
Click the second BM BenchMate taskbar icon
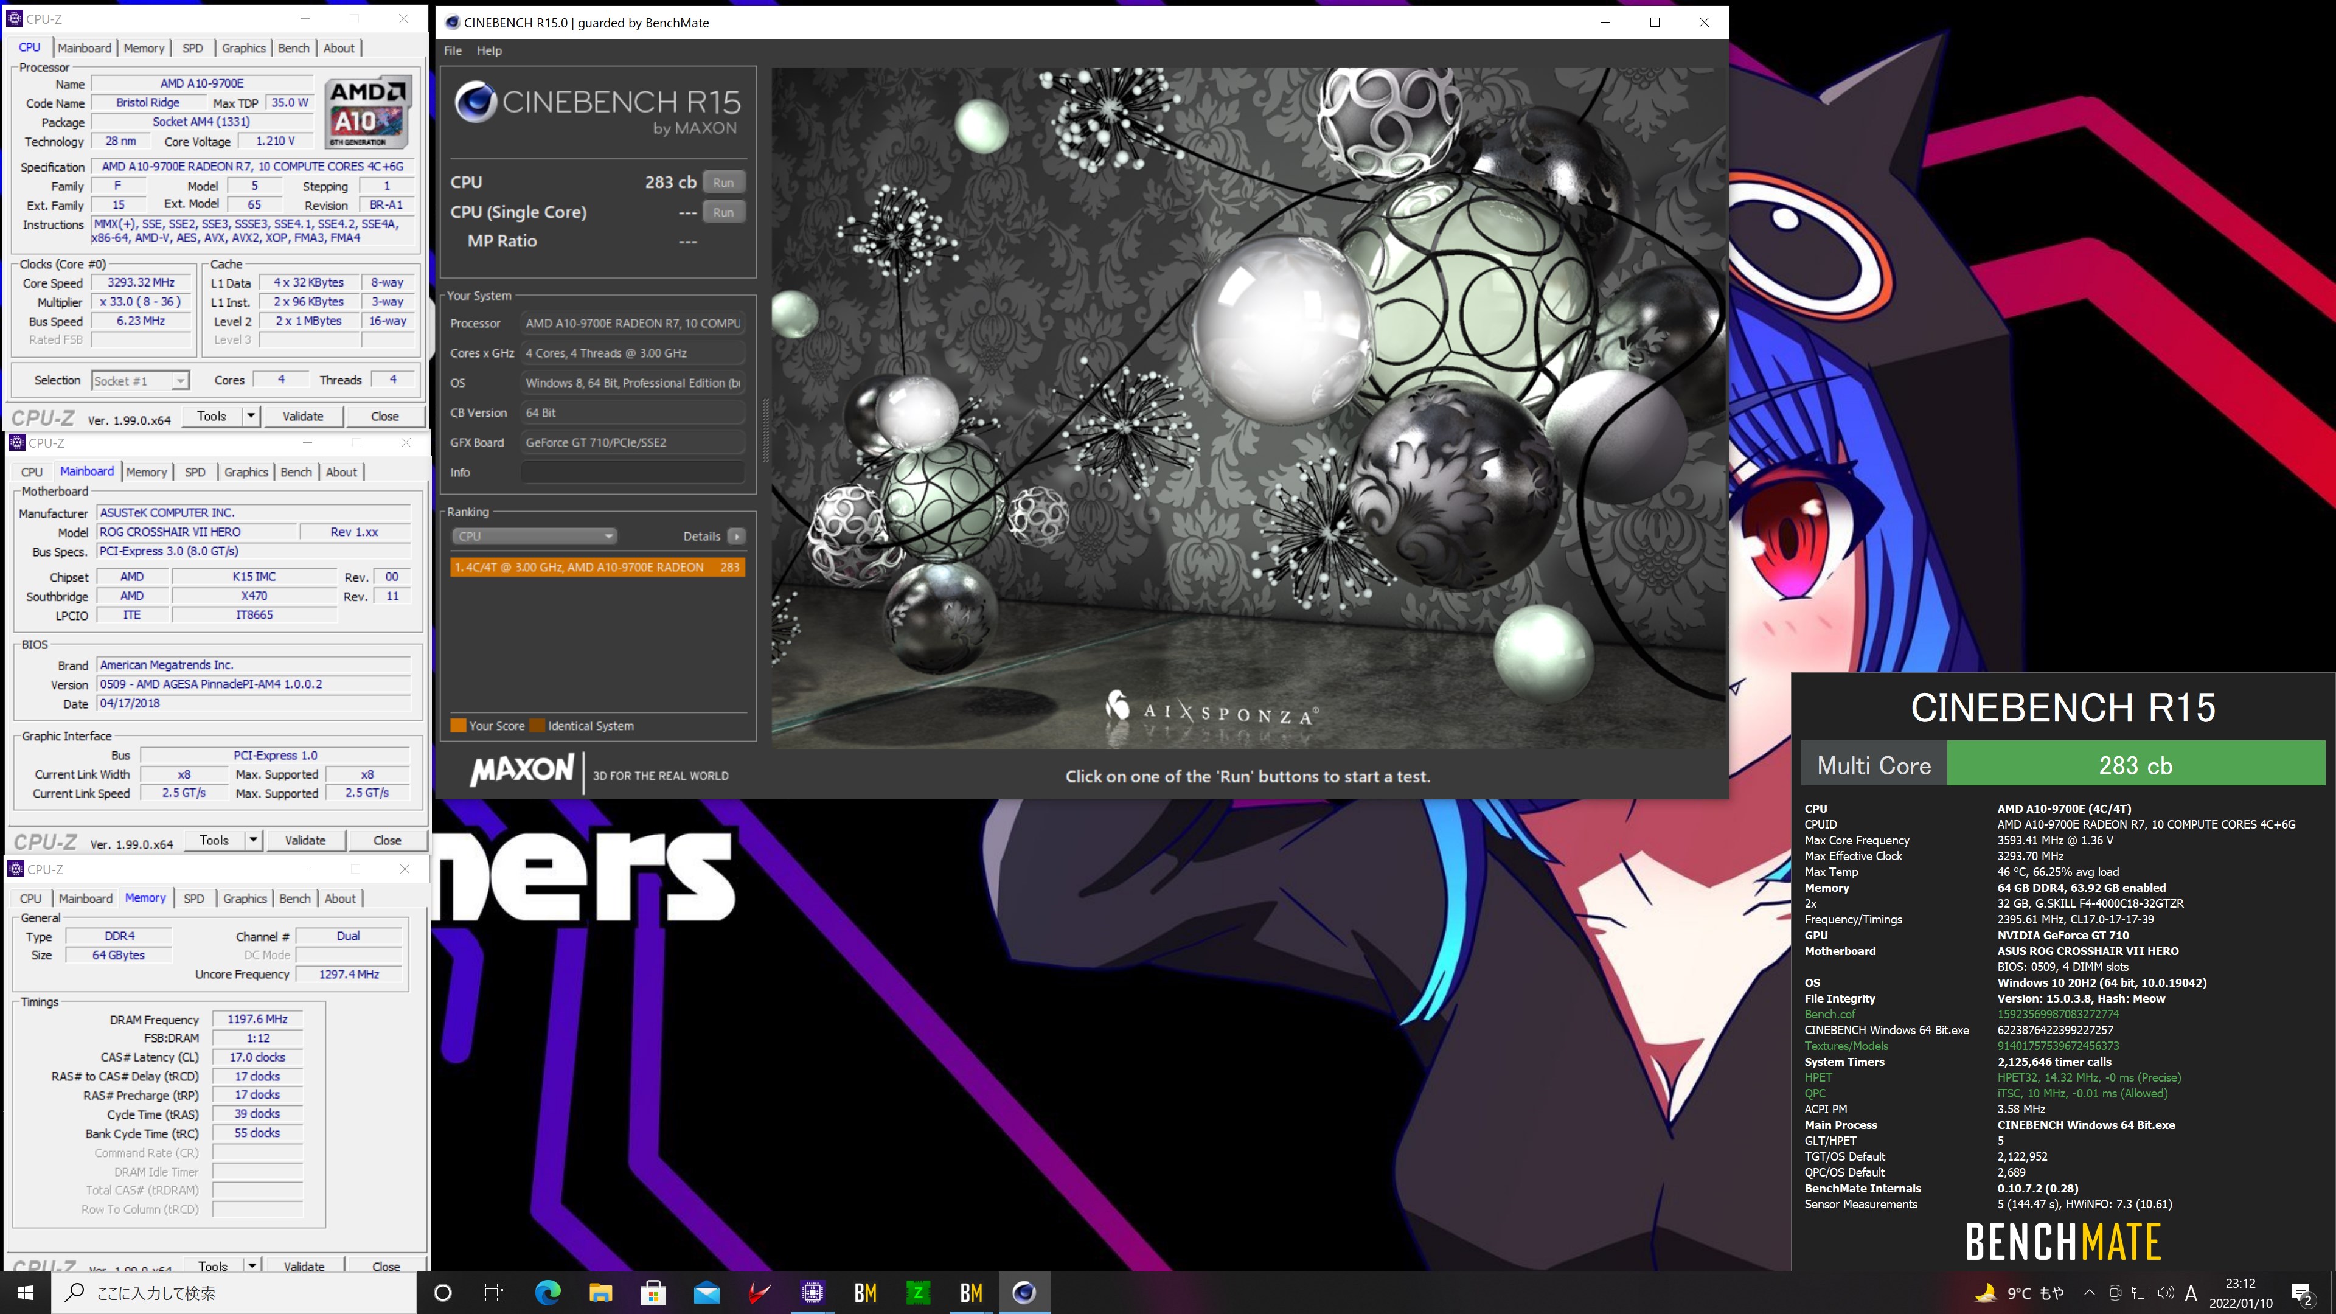(x=972, y=1292)
